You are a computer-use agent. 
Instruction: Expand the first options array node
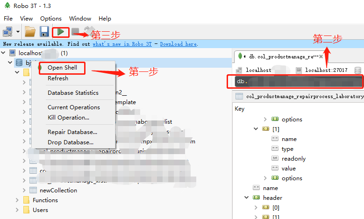click(x=265, y=119)
